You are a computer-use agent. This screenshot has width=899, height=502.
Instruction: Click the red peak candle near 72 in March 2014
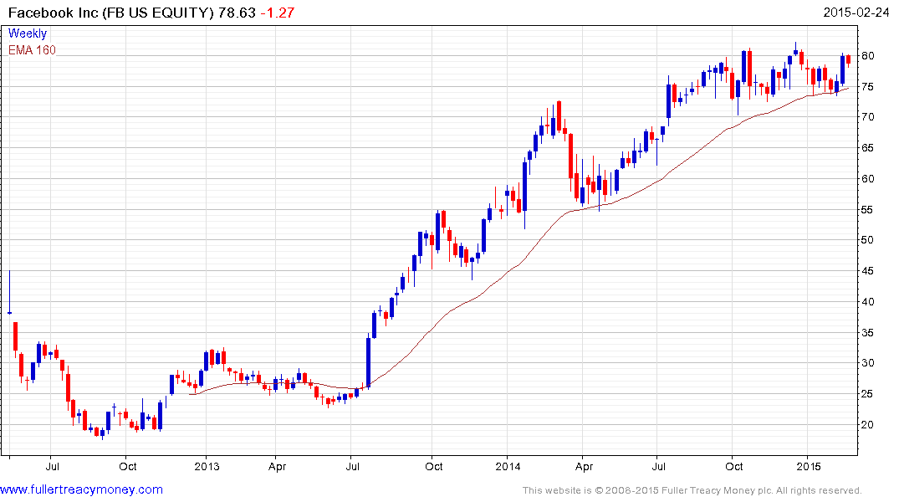pos(559,117)
